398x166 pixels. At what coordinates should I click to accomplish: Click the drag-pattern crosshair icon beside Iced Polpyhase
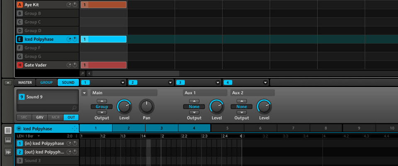pos(74,129)
